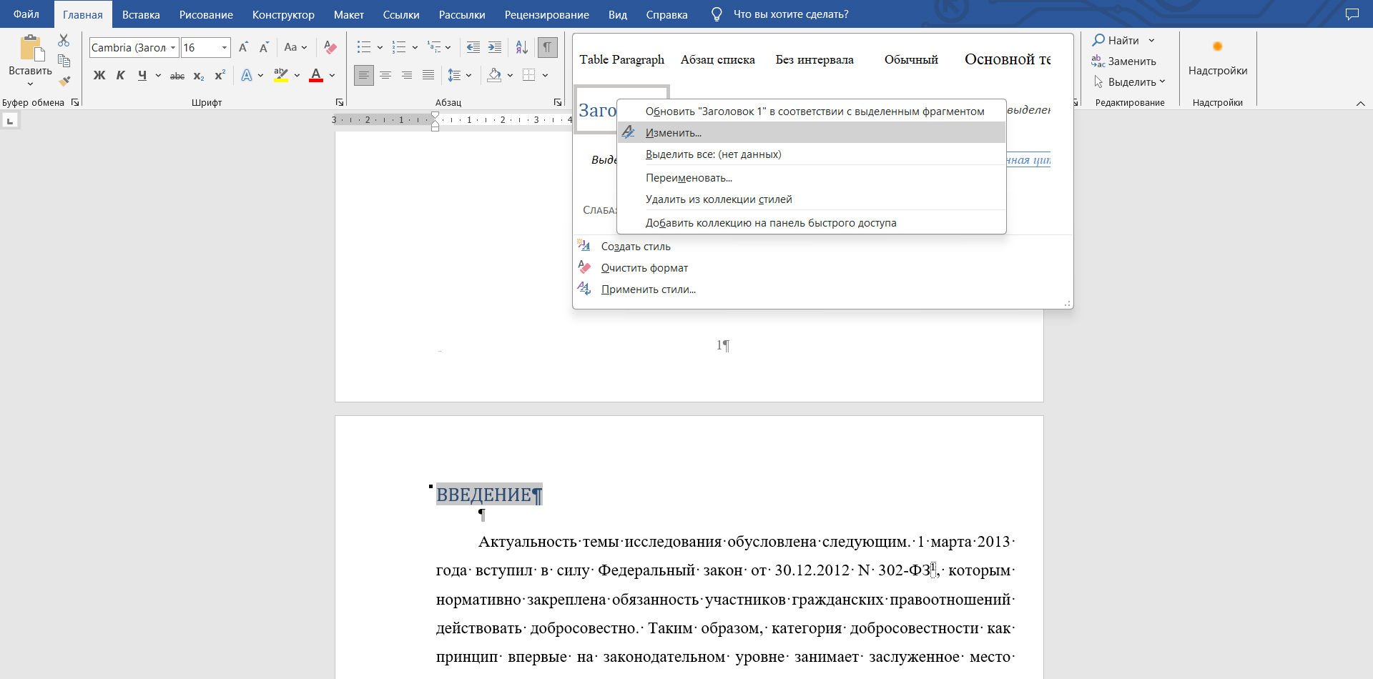The image size is (1373, 679).
Task: Open the font name dropdown
Action: tap(173, 47)
